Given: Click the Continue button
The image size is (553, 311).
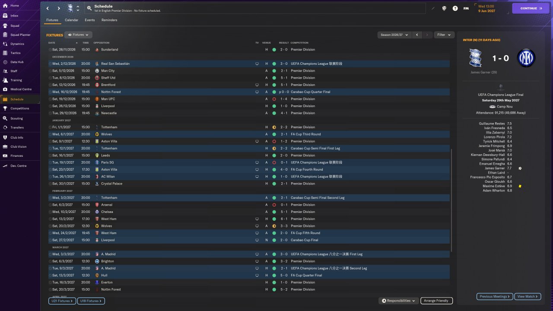Looking at the screenshot, I should [x=531, y=8].
